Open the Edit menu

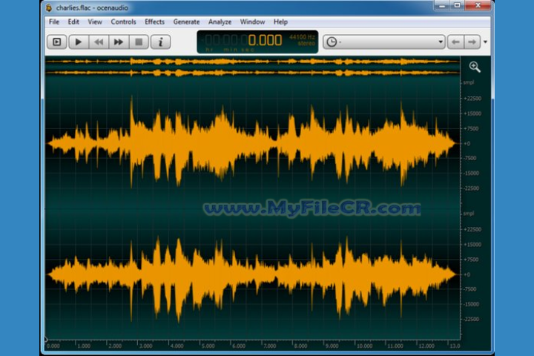click(x=73, y=22)
